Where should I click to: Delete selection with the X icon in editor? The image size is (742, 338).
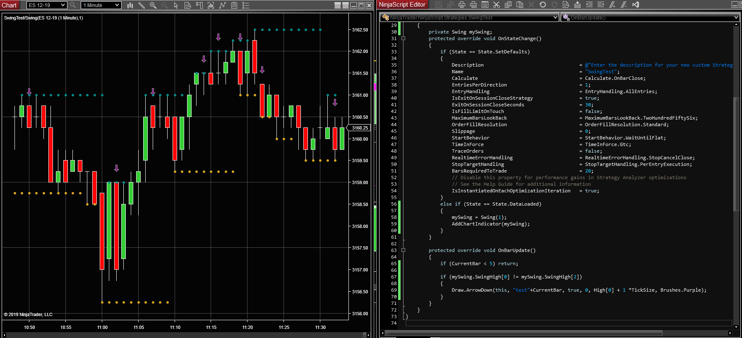[x=531, y=5]
